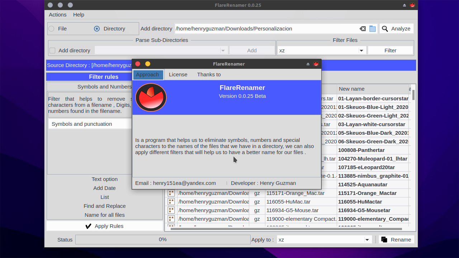The width and height of the screenshot is (459, 258).
Task: Select new name 100808-Panthertar cell
Action: [x=373, y=150]
